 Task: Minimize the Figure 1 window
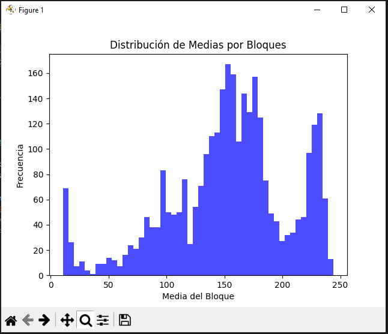[317, 10]
